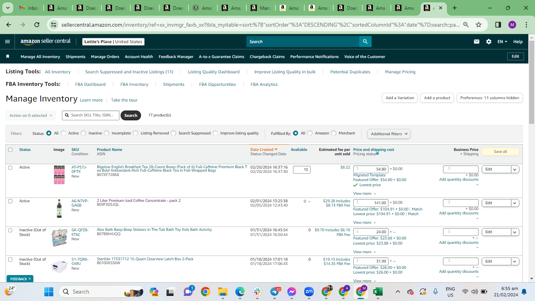The image size is (535, 301).
Task: Select Fulfilled By Amazon radio button
Action: 310,133
